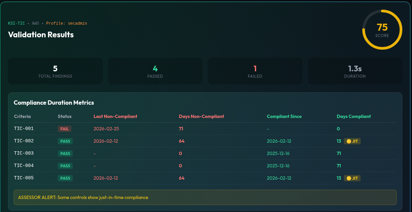The height and width of the screenshot is (212, 412).
Task: Click the yellow score ring showing 75
Action: (x=382, y=29)
